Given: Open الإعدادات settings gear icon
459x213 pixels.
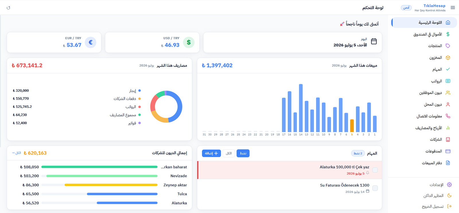Looking at the screenshot, I should [x=449, y=185].
